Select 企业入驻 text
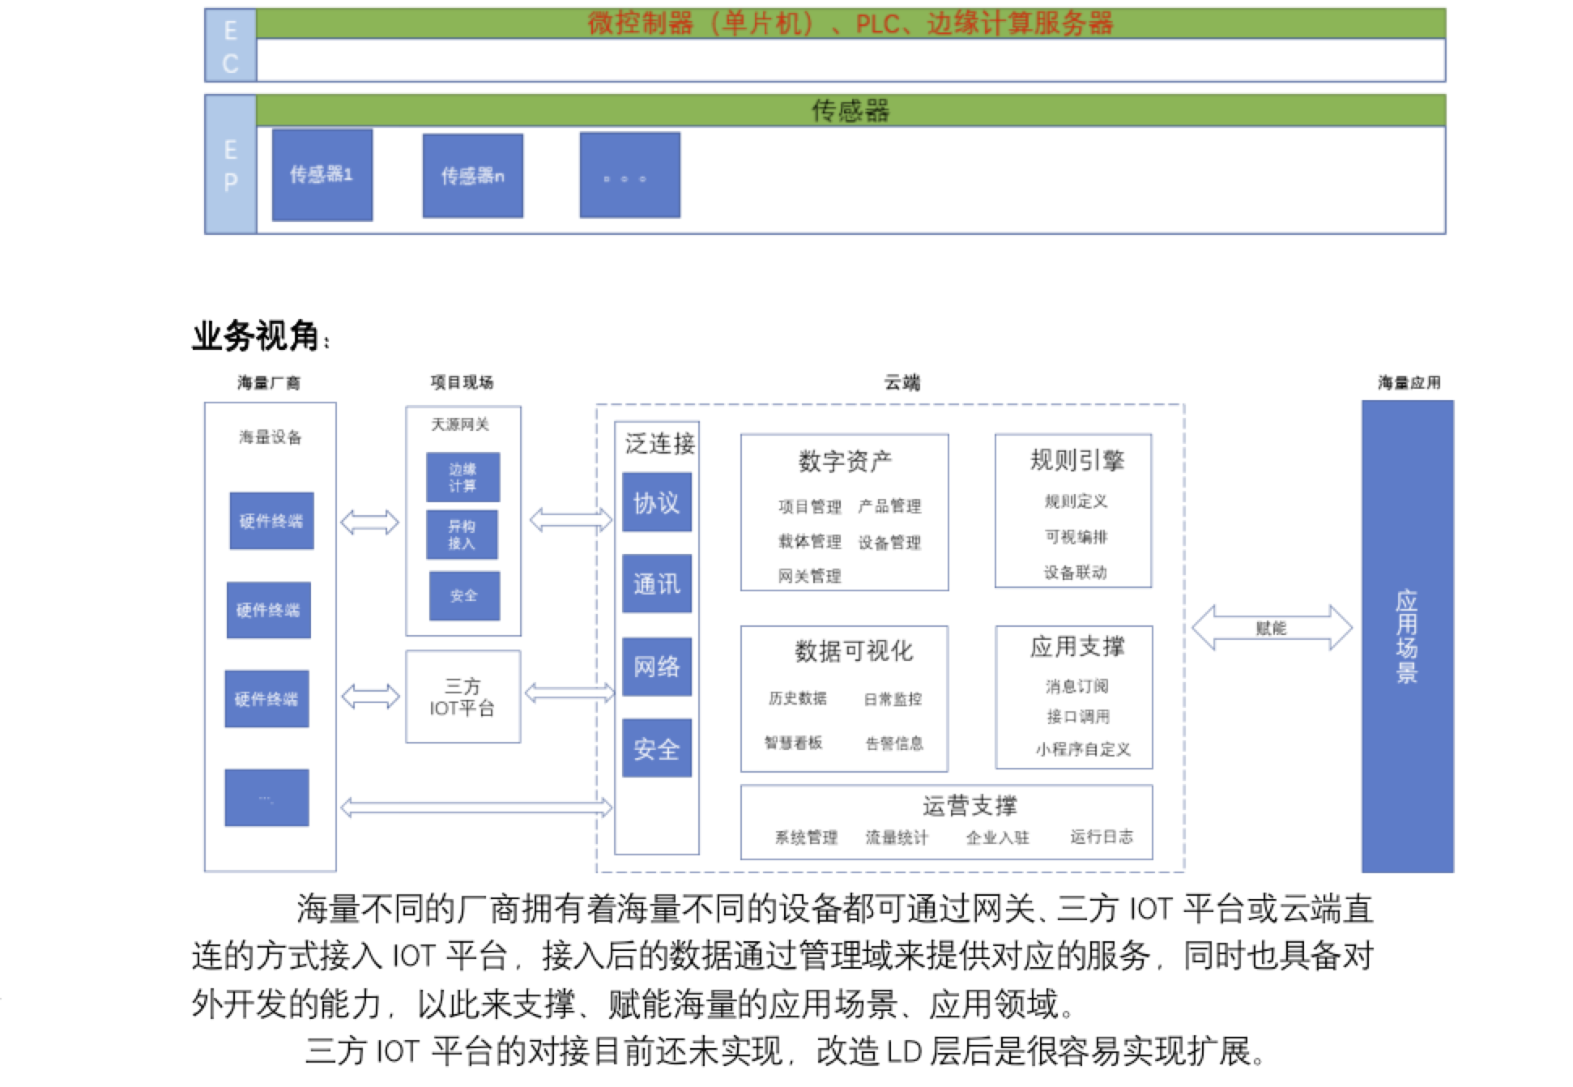The height and width of the screenshot is (1087, 1573). 997,838
